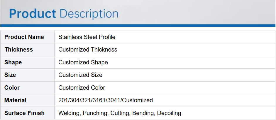
Task: Click the "Customized Thickness" text
Action: tap(88, 50)
